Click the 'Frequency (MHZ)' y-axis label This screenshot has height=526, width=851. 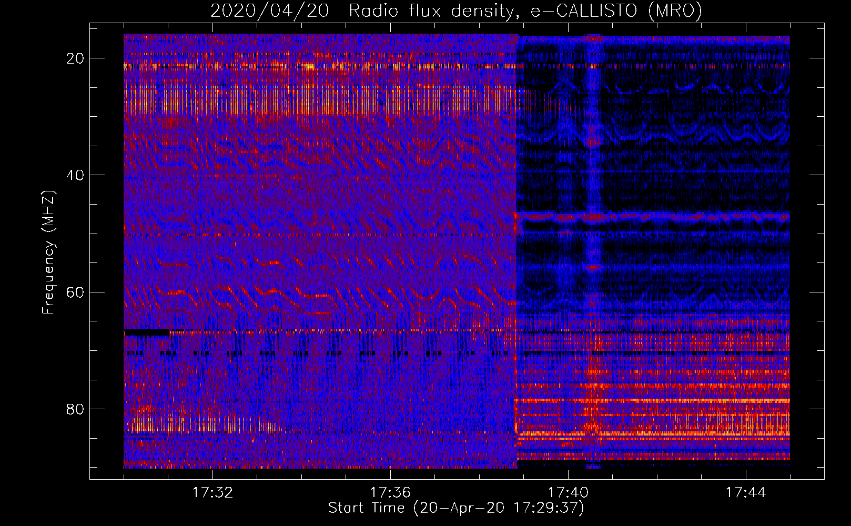click(48, 252)
